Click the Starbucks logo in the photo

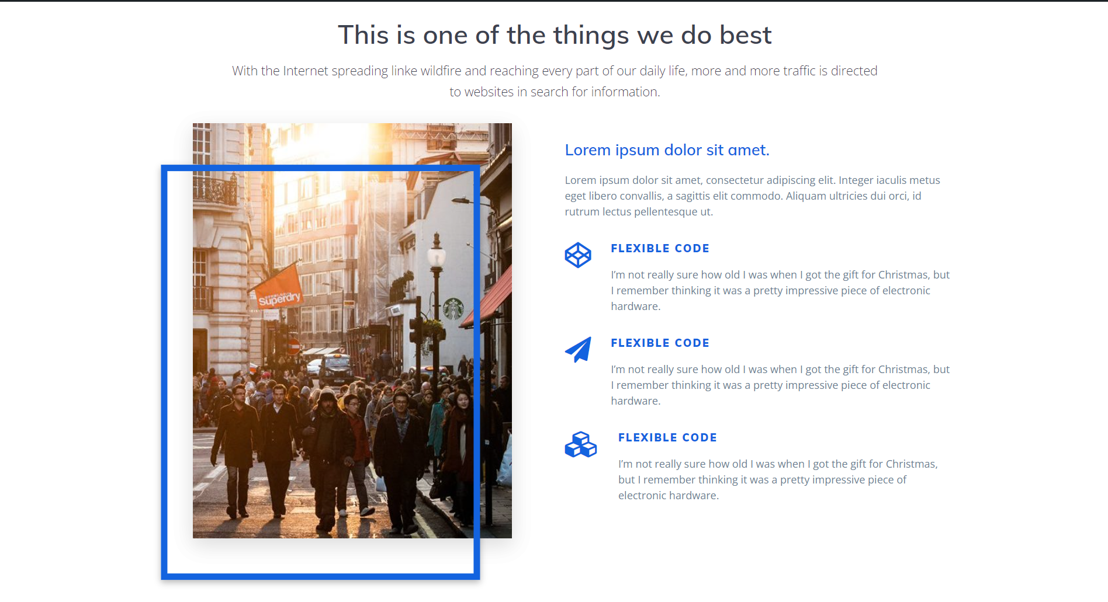453,308
